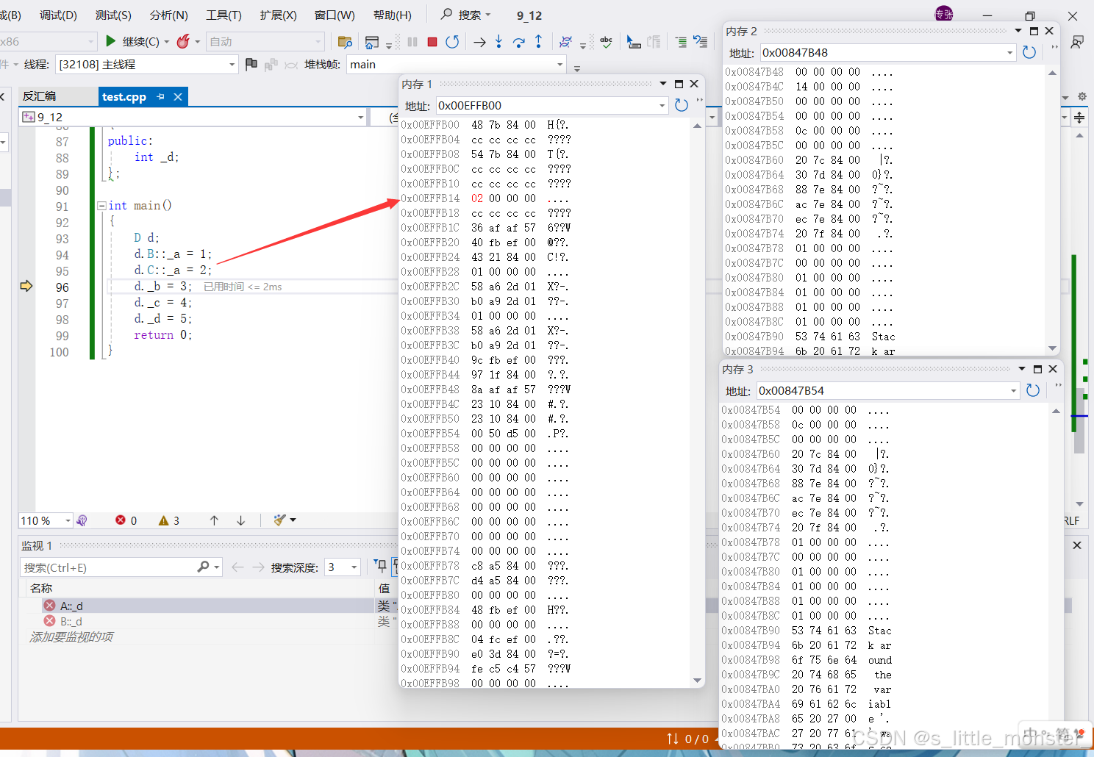Click the comment selection lines icon
The image size is (1094, 757).
pos(681,42)
